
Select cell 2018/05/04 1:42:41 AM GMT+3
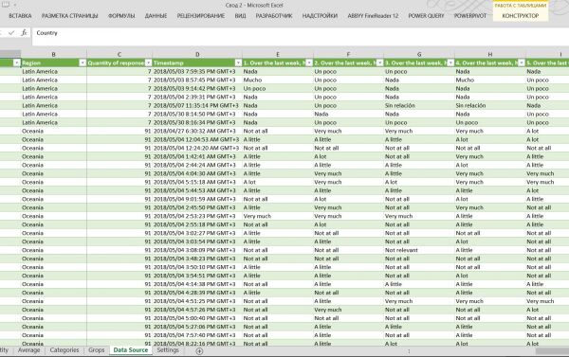pyautogui.click(x=197, y=157)
